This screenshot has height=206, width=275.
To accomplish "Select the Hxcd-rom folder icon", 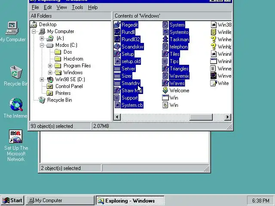I will (58, 59).
